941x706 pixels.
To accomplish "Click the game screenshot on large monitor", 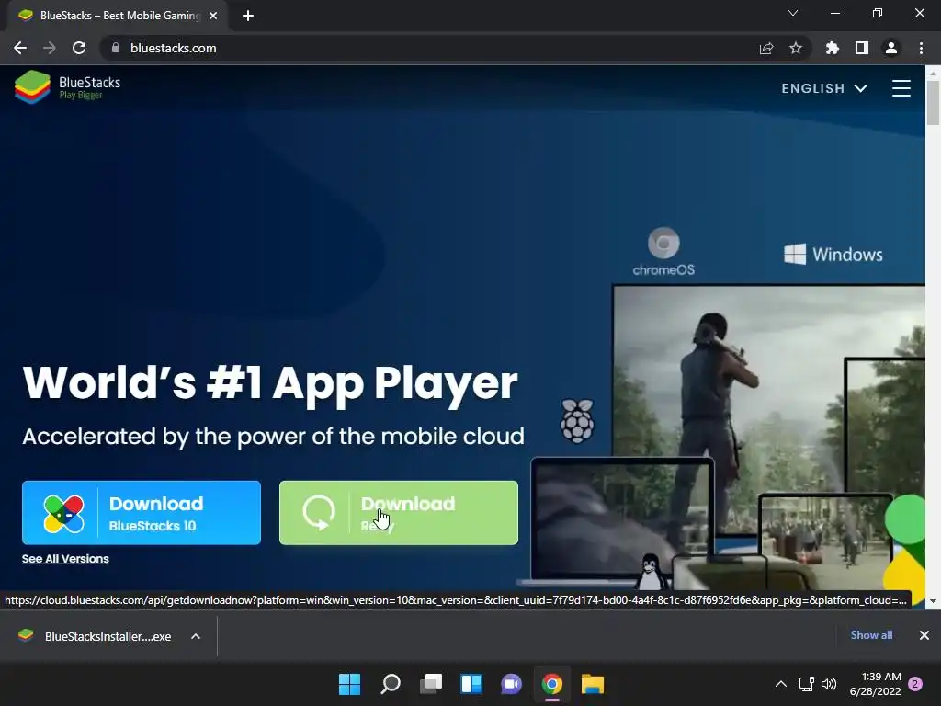I will tap(728, 384).
